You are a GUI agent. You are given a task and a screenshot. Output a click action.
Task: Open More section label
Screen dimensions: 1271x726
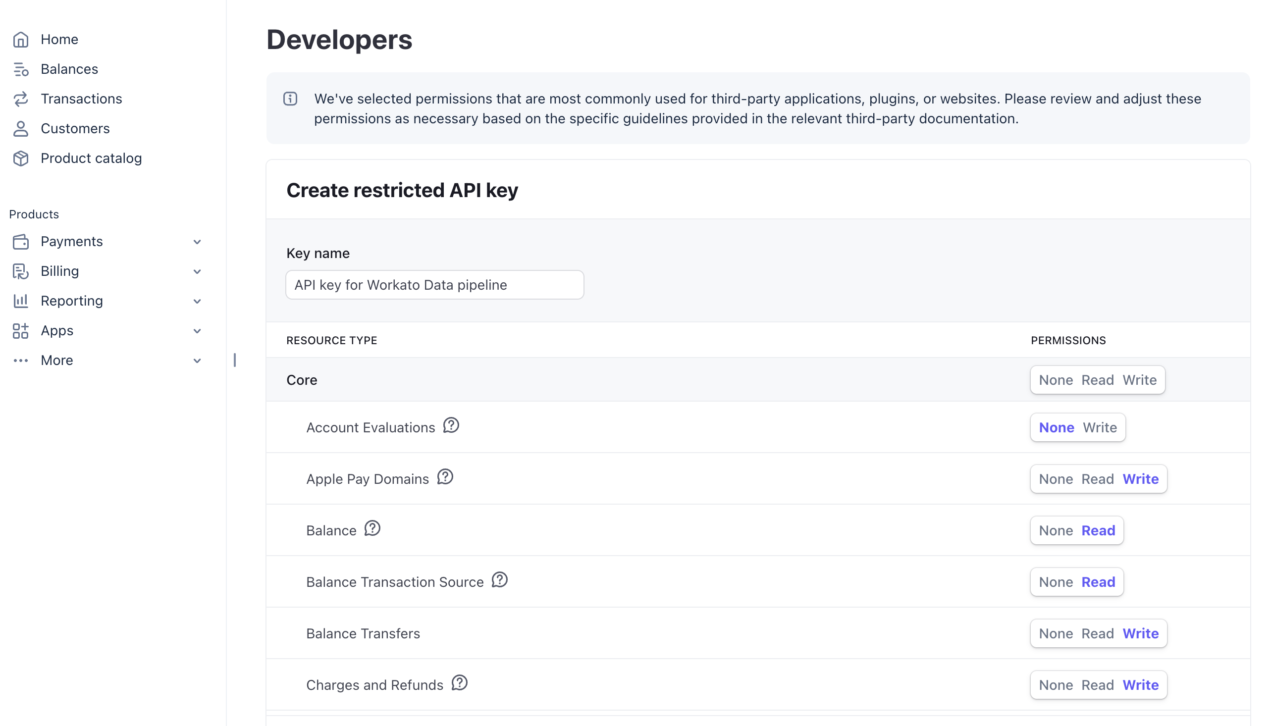click(x=57, y=360)
